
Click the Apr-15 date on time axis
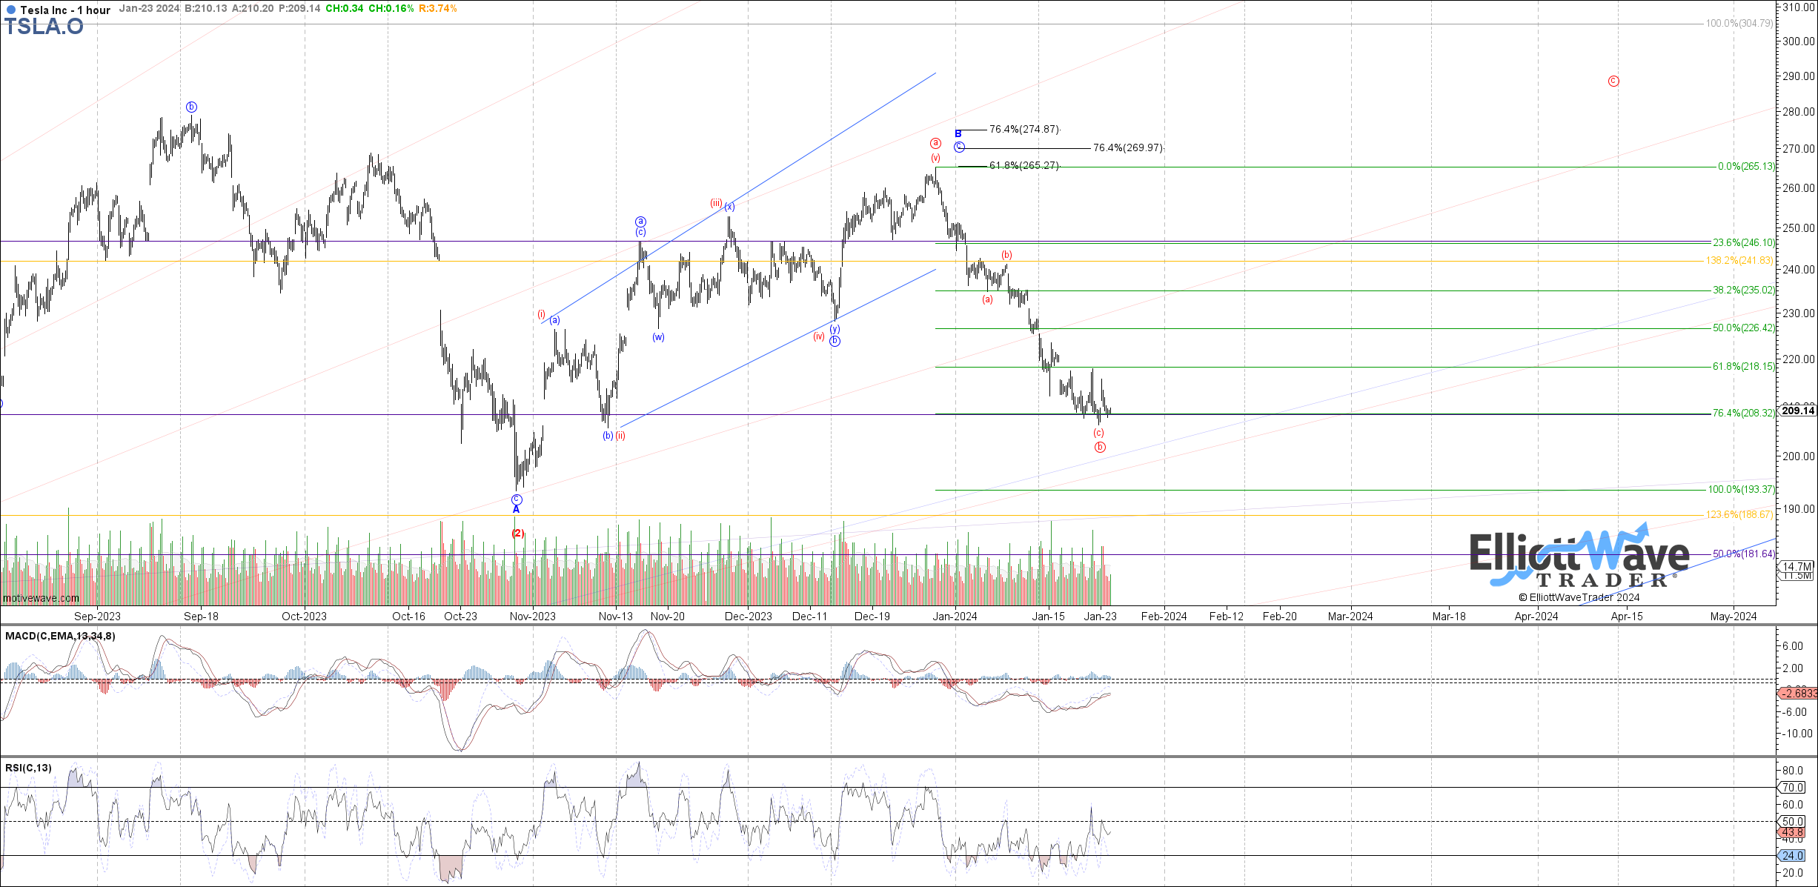point(1627,617)
